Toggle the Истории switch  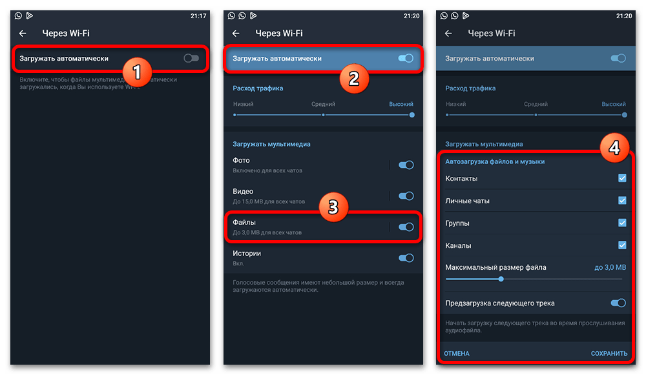point(406,258)
